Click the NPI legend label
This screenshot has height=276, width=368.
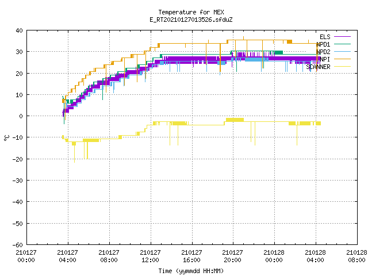coord(325,59)
